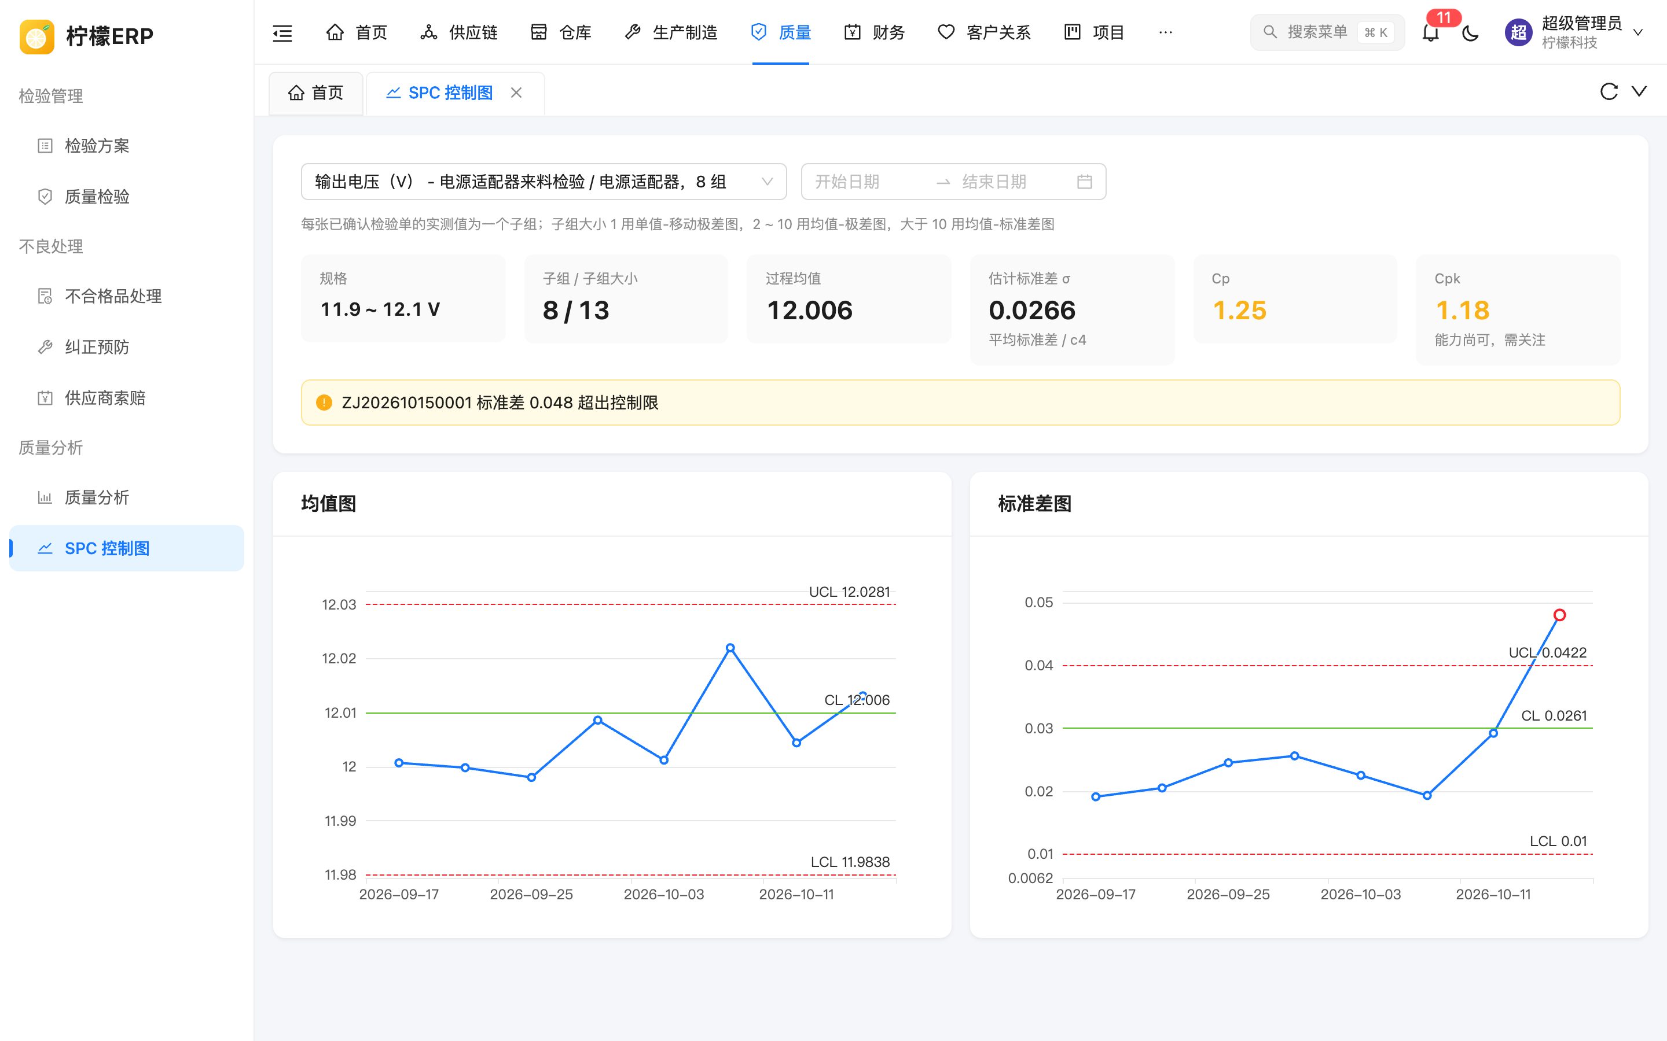Go to 检验方案 in the sidebar
This screenshot has width=1667, height=1041.
tap(127, 146)
